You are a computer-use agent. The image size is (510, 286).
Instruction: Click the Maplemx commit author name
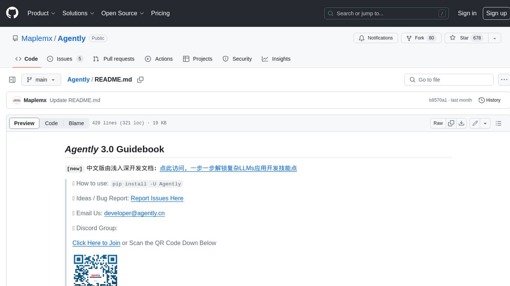click(35, 100)
